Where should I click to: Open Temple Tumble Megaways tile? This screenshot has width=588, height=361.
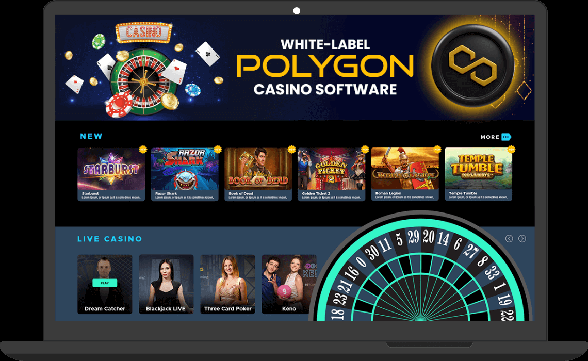click(478, 174)
